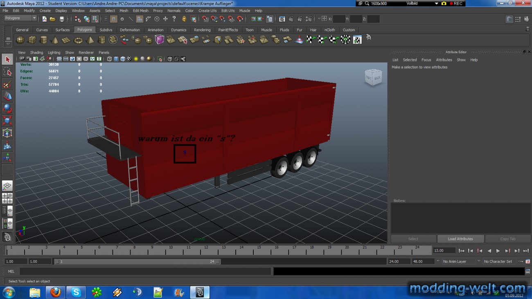Activate the Move tool in toolbox
This screenshot has height=299, width=532.
coord(7,97)
